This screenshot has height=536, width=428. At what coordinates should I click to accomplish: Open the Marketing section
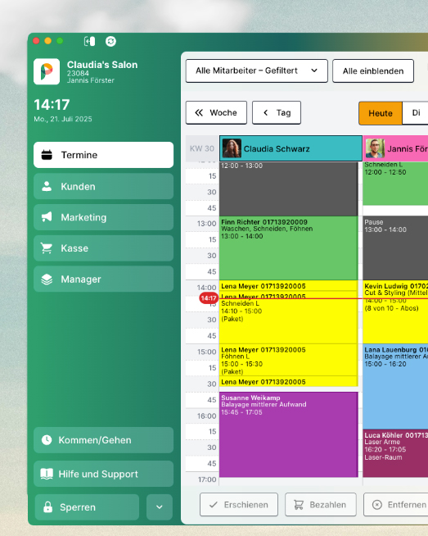coord(103,217)
